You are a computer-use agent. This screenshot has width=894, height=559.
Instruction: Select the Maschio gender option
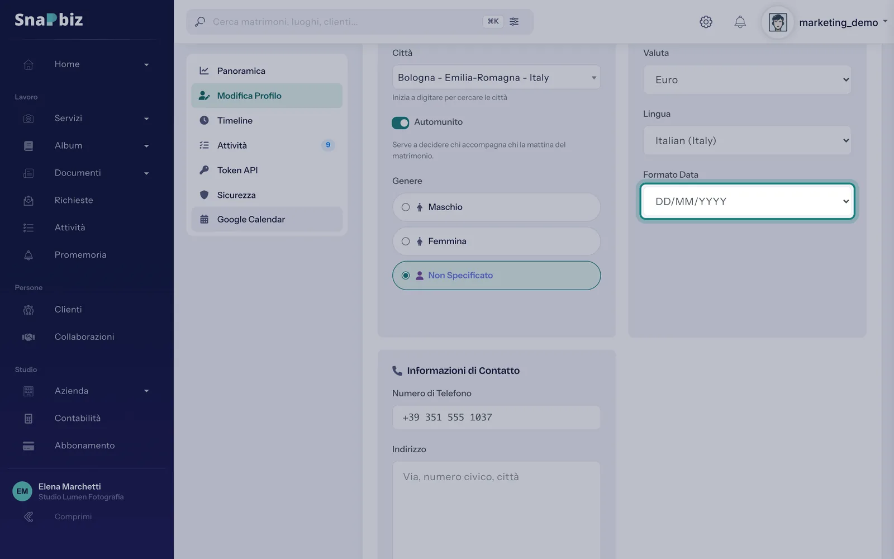pos(496,207)
